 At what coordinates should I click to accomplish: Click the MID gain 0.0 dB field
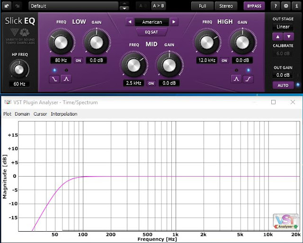(x=169, y=83)
